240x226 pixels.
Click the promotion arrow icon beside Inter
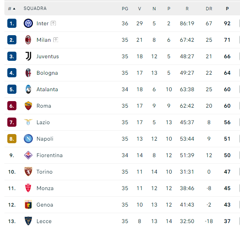pyautogui.click(x=53, y=23)
